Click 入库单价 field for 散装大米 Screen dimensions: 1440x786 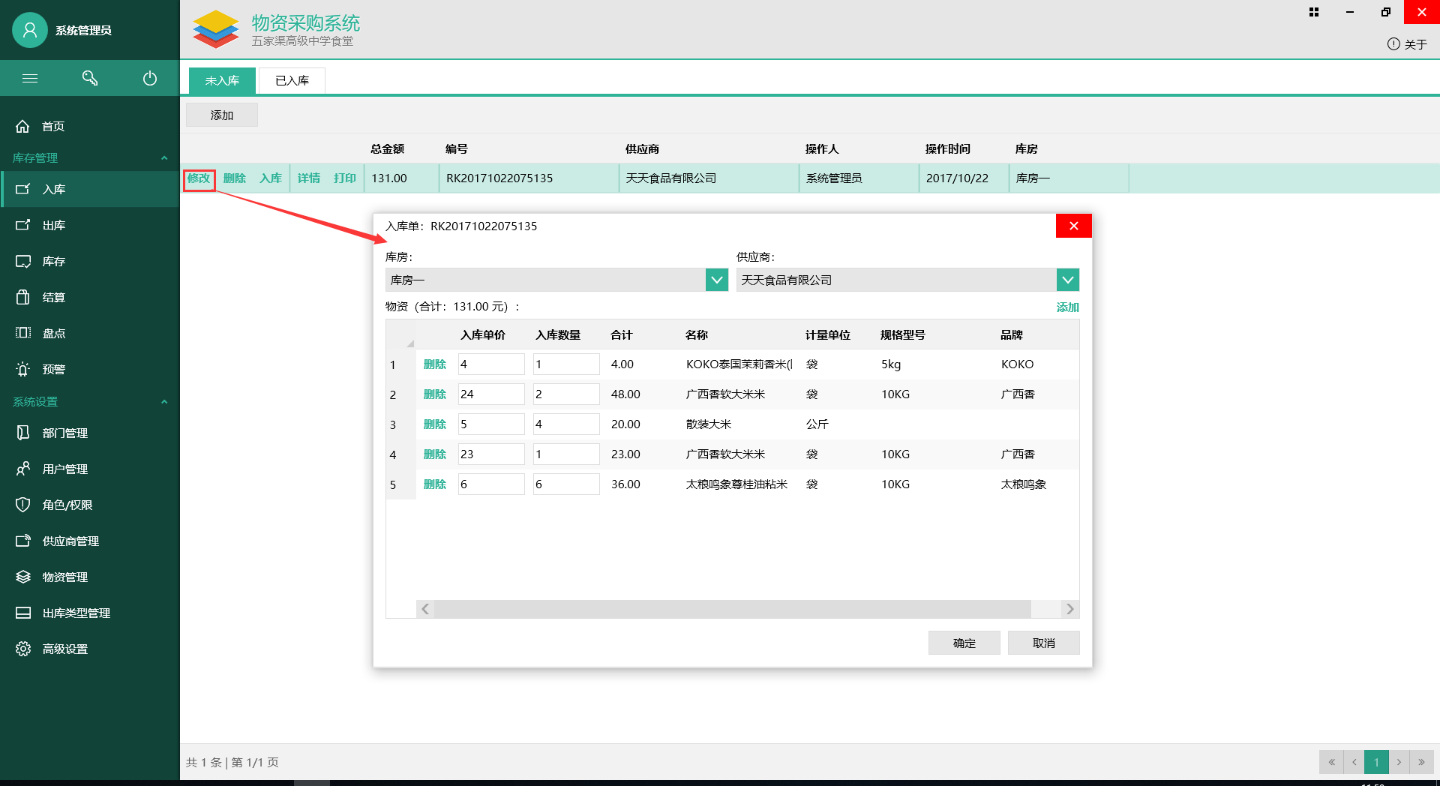(491, 424)
